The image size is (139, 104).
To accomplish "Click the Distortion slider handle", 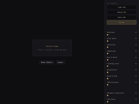I will 108,47.
